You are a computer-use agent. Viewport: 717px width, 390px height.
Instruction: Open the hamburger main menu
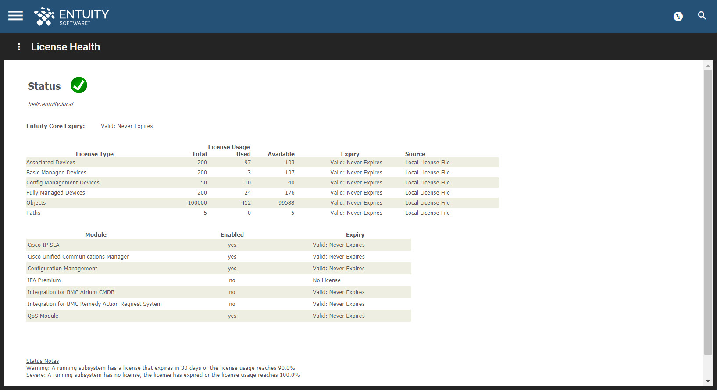coord(15,16)
